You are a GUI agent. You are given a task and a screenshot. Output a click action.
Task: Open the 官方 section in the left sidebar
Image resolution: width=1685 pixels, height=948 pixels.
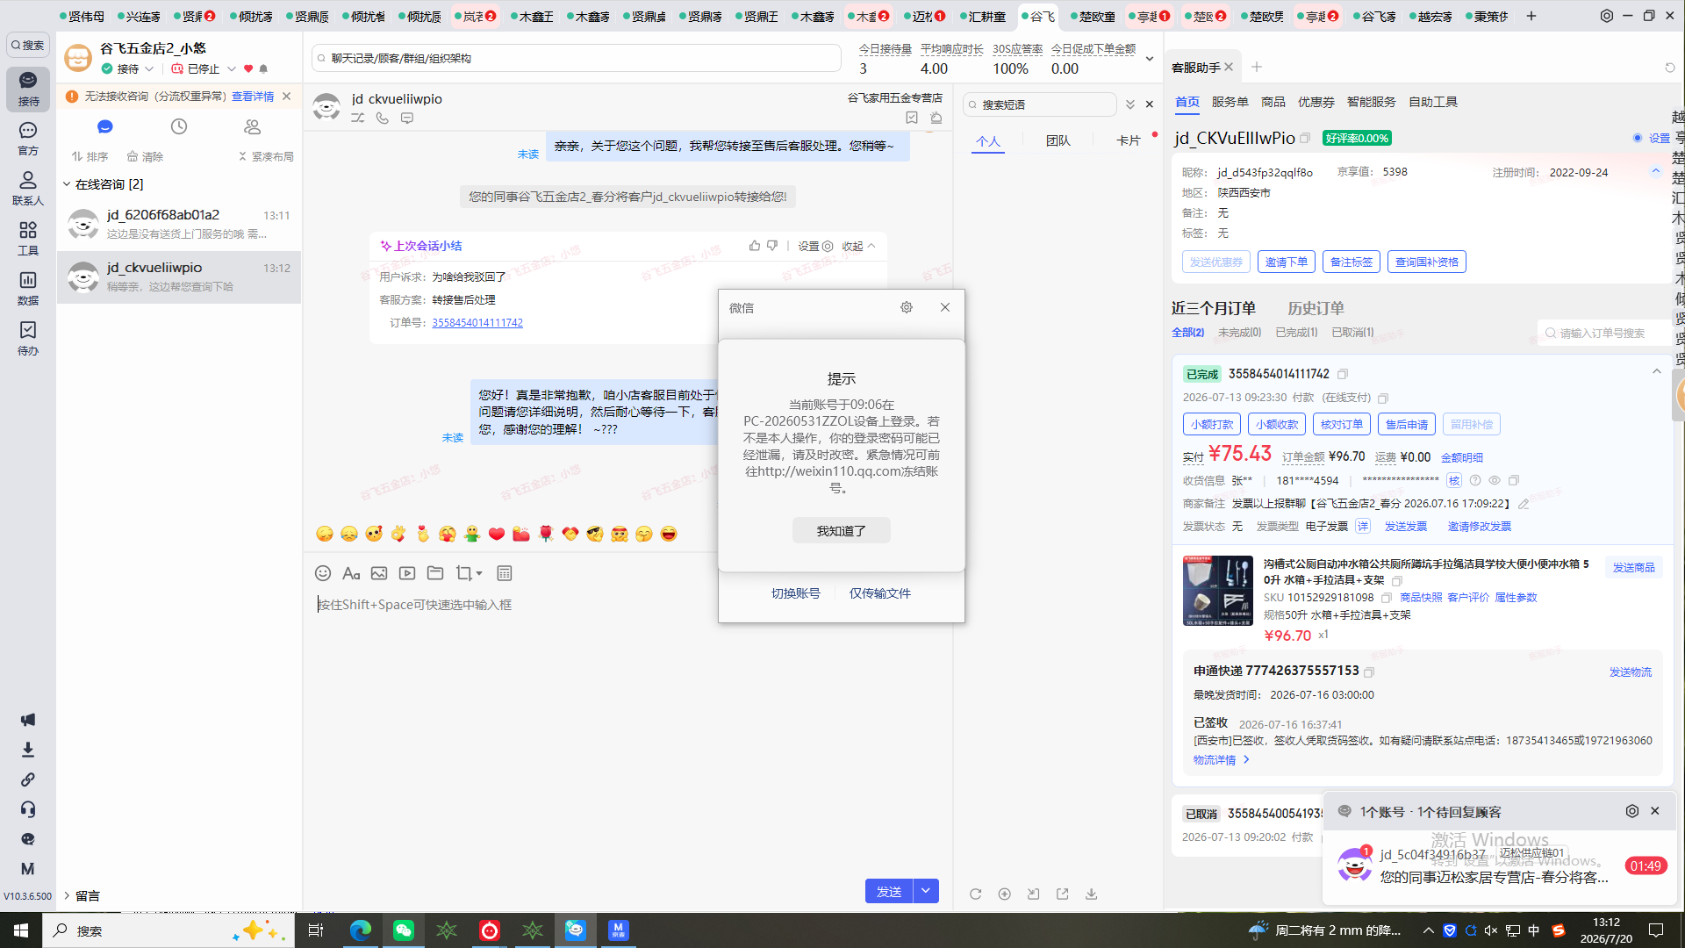point(28,139)
